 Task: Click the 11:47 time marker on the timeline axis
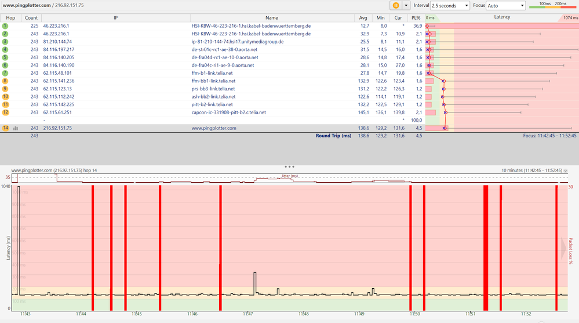click(x=248, y=314)
